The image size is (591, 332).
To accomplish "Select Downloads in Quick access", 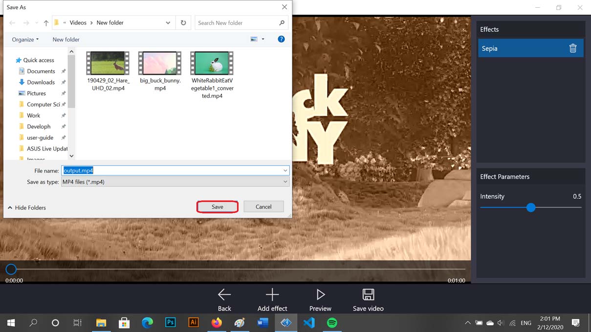I will tap(41, 82).
